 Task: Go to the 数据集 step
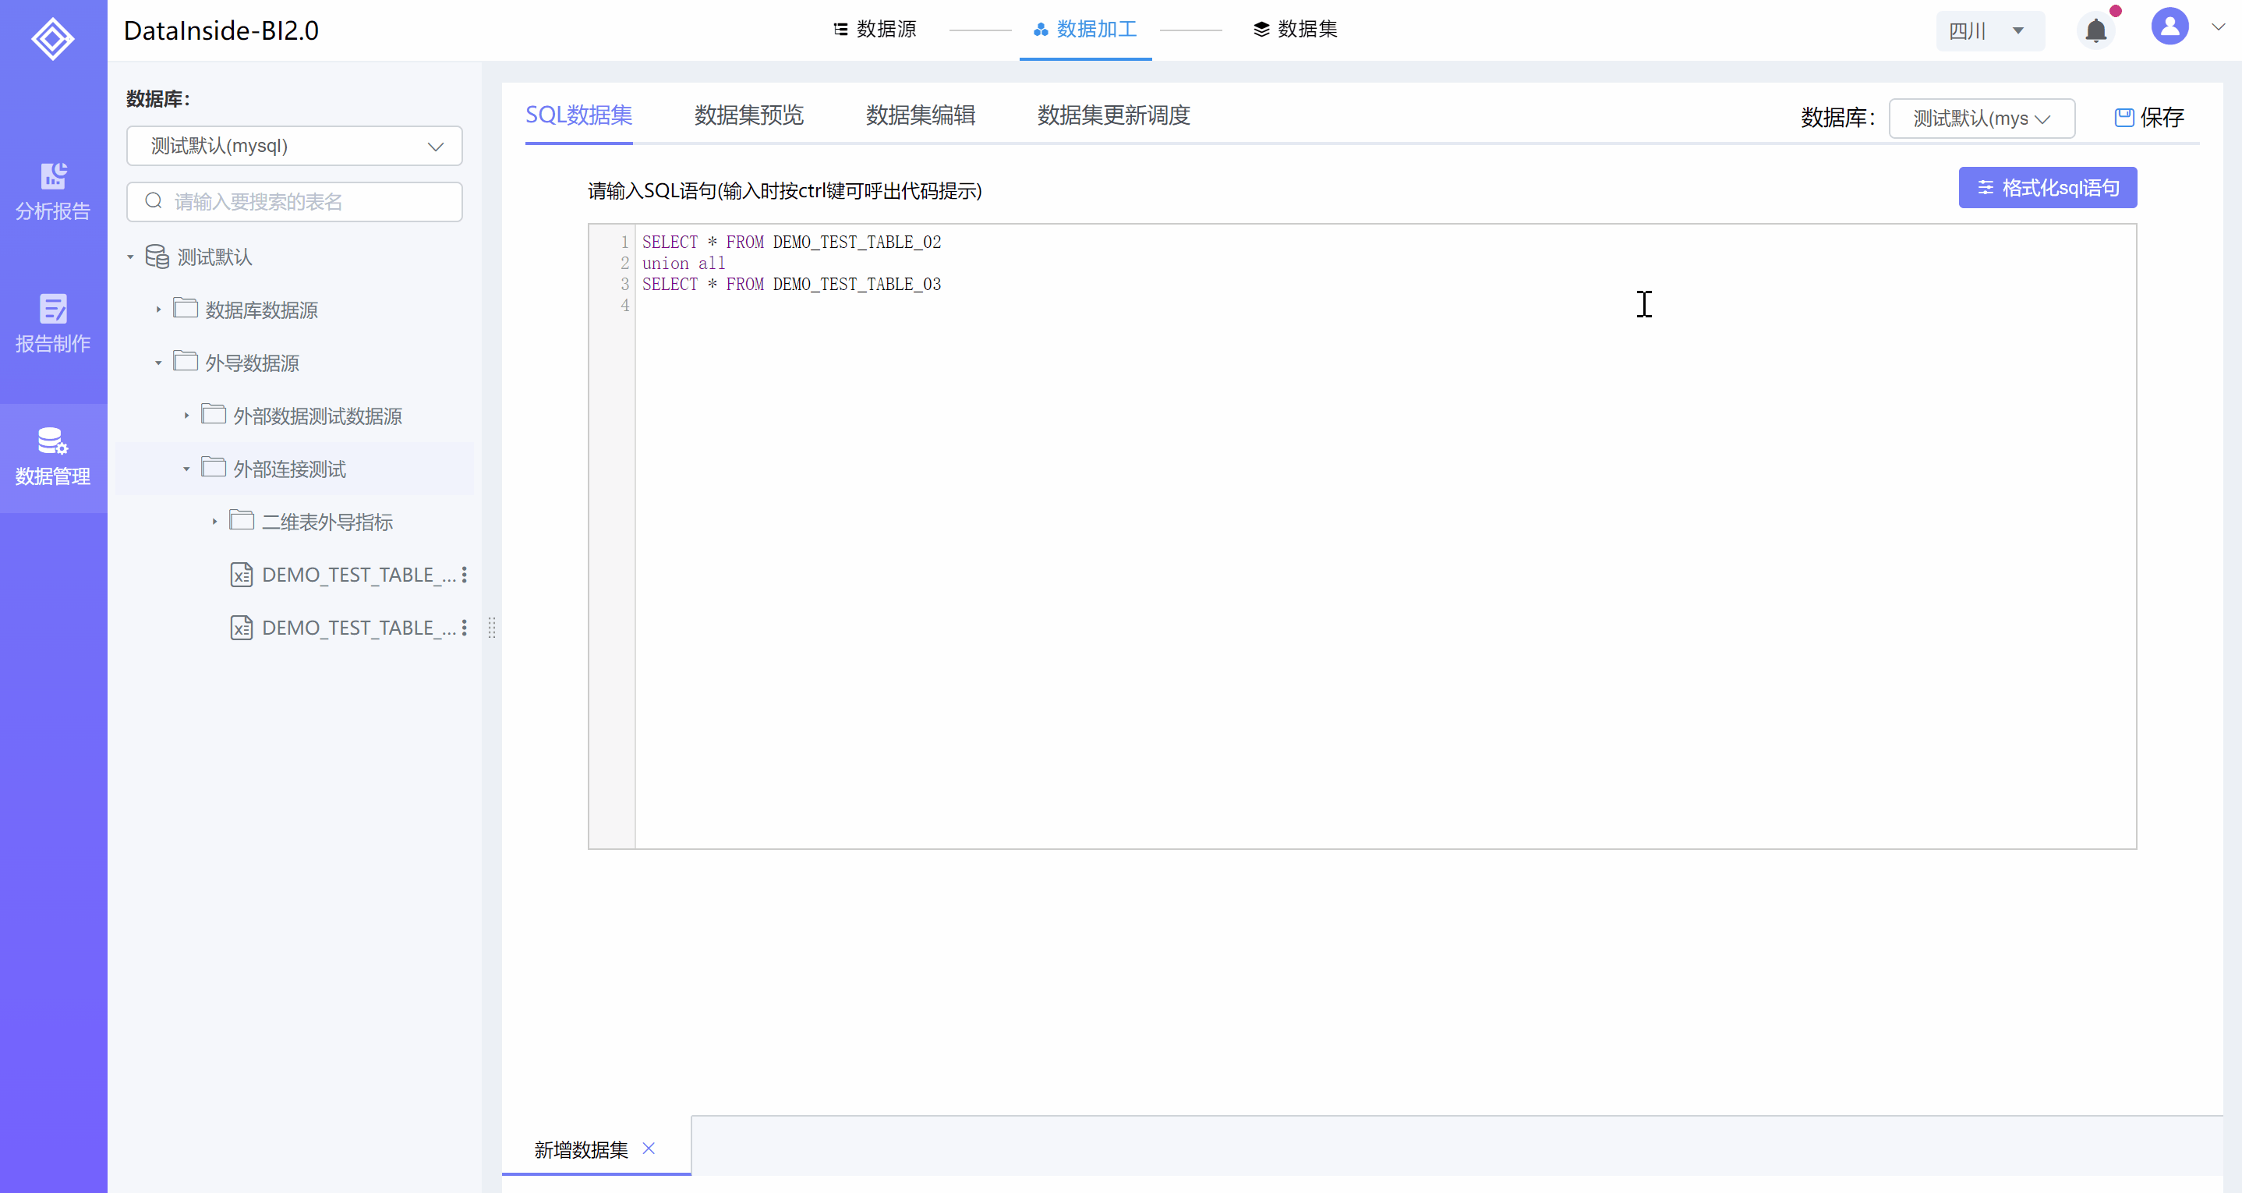pyautogui.click(x=1295, y=30)
